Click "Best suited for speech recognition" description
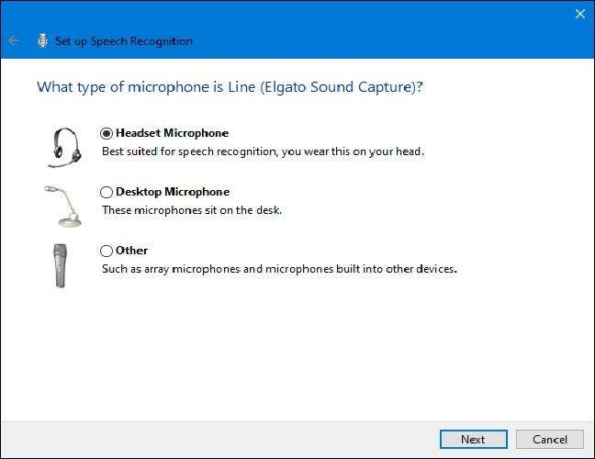Image resolution: width=595 pixels, height=459 pixels. point(262,151)
